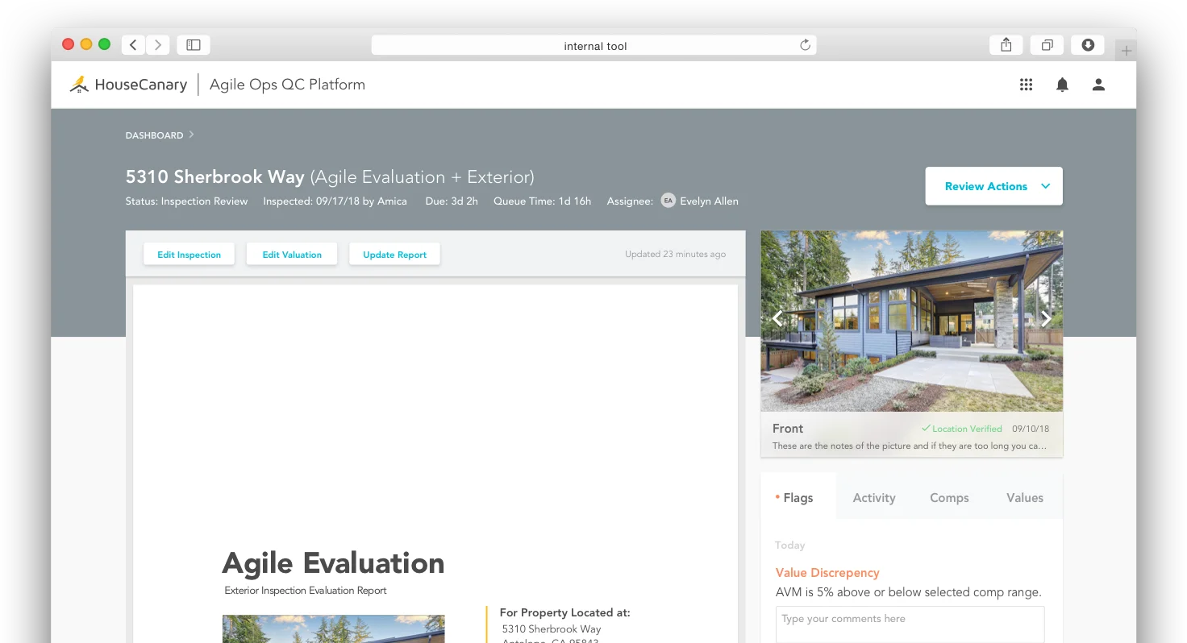
Task: Click the Agile Ops QC Platform title
Action: click(287, 85)
